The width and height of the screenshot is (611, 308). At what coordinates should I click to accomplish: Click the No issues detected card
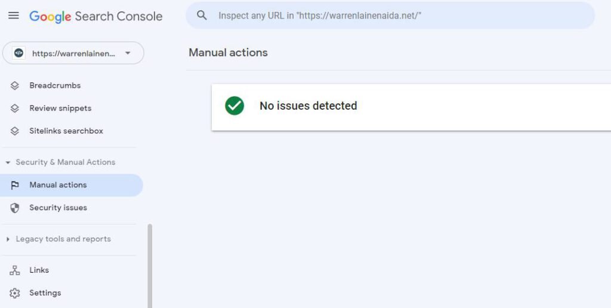(x=411, y=107)
